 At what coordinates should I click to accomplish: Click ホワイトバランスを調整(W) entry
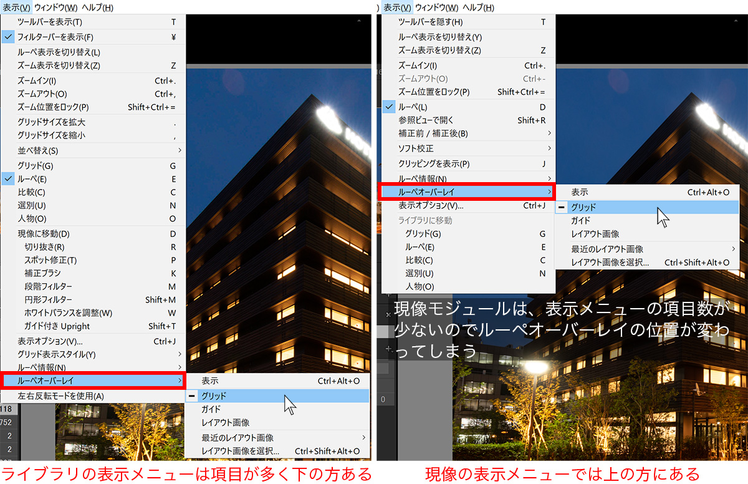point(68,313)
